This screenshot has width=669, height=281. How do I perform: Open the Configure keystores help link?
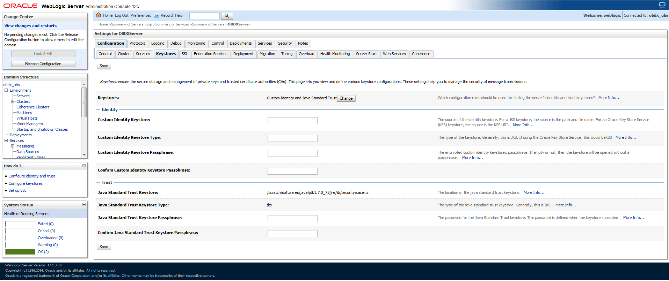coord(26,183)
